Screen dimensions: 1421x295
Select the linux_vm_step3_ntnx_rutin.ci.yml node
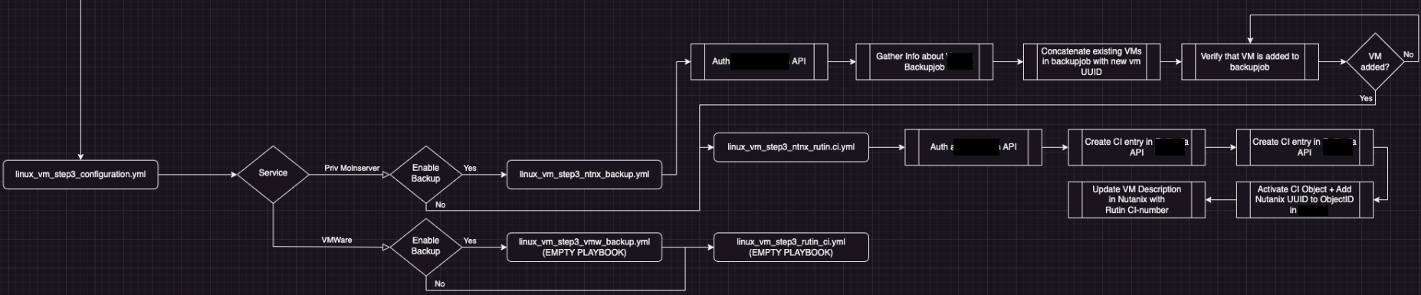point(791,147)
